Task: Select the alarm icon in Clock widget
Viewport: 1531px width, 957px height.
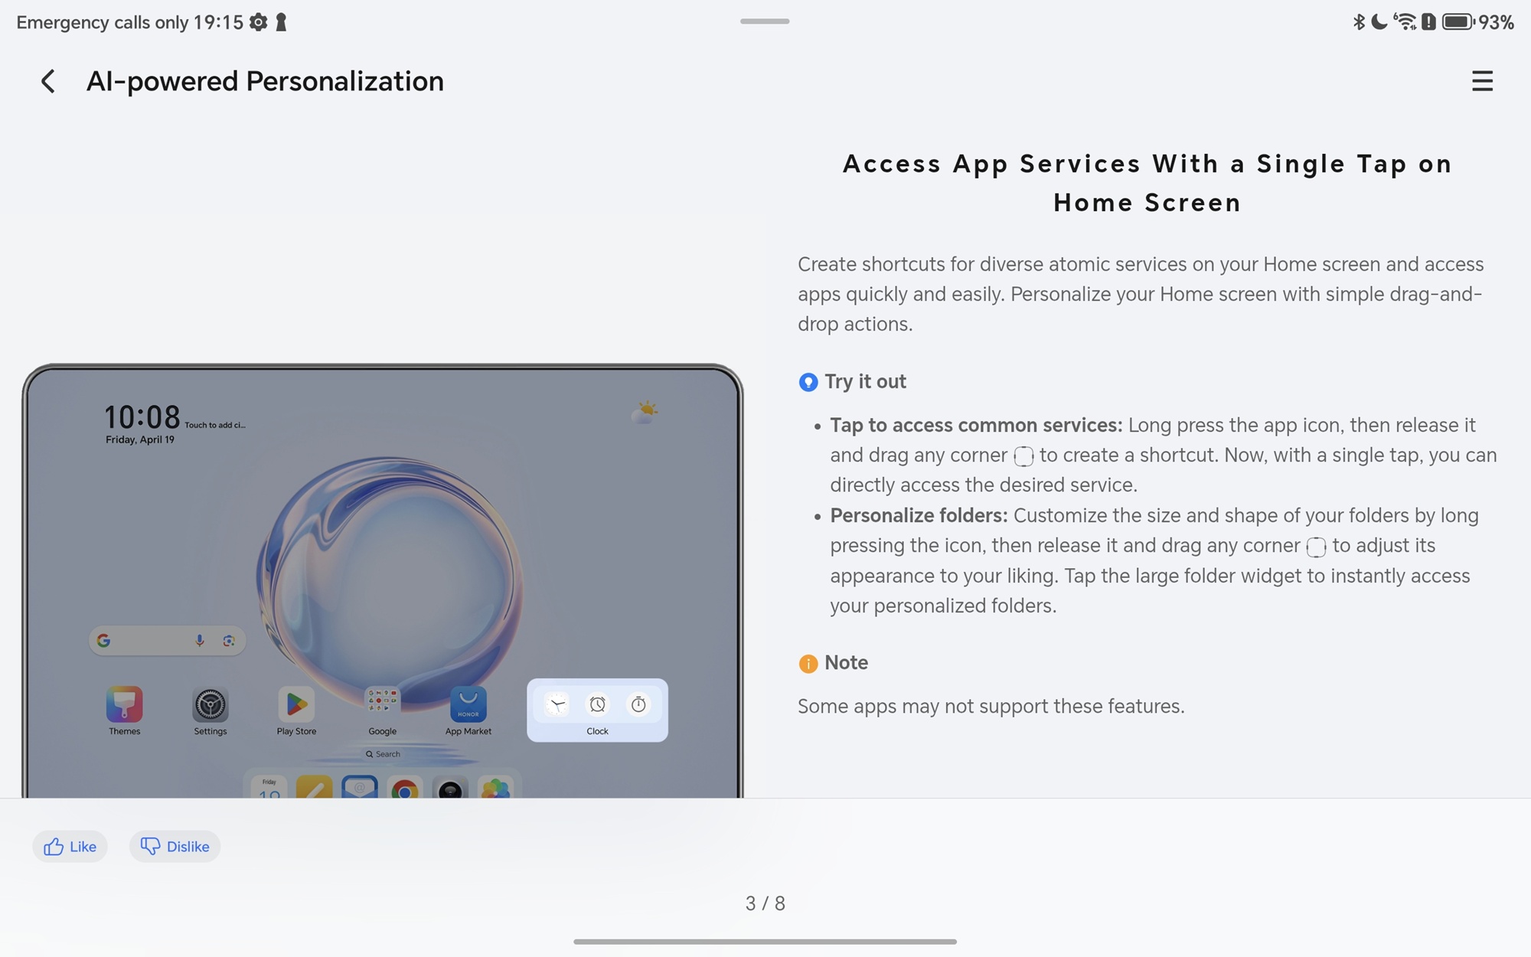Action: [598, 704]
